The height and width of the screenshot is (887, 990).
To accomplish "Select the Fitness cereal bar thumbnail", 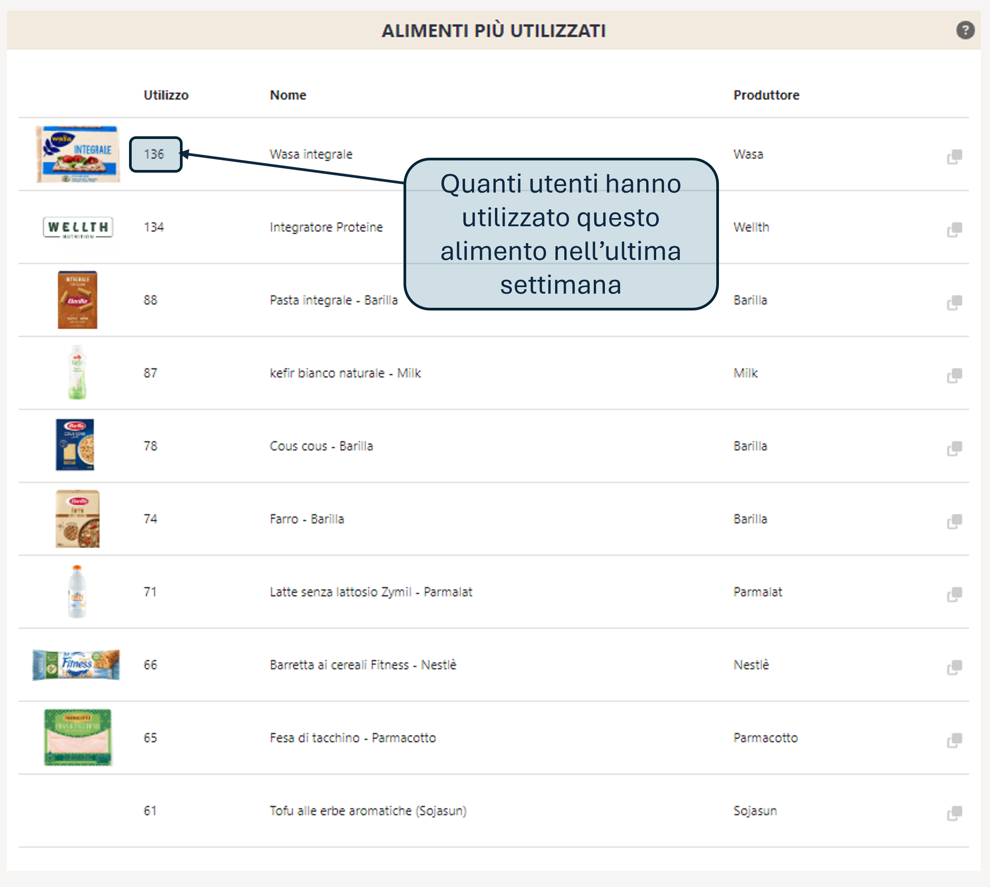I will point(76,665).
